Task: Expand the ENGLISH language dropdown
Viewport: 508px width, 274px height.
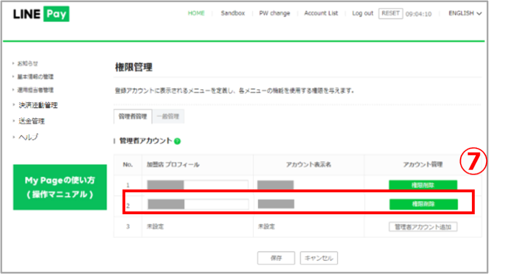Action: pos(465,14)
